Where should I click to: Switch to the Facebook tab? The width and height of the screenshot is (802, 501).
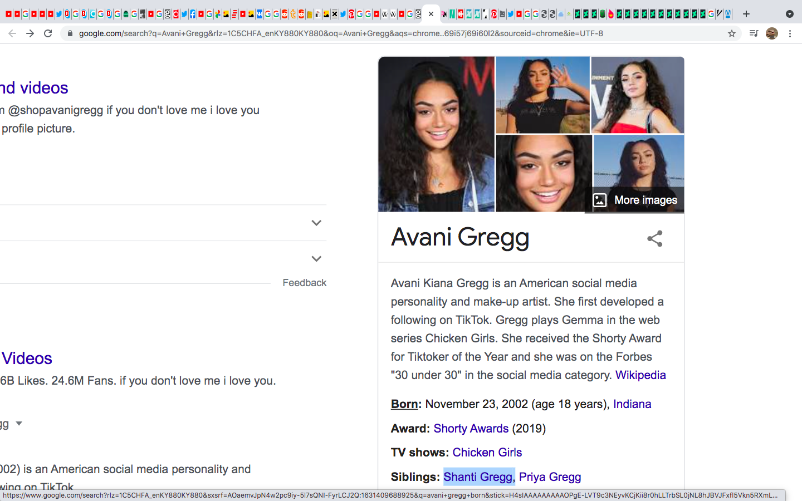193,14
